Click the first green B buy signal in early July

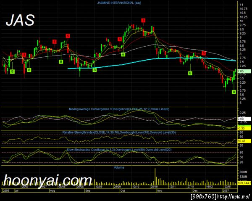tap(12, 71)
